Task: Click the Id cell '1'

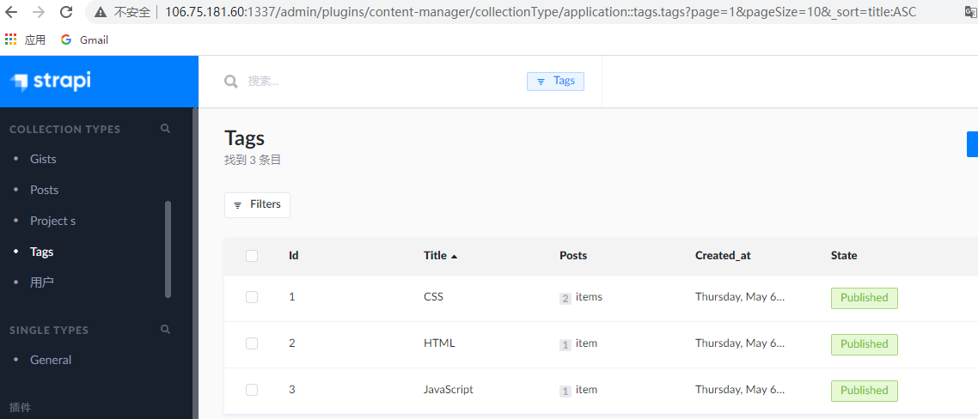Action: tap(292, 297)
